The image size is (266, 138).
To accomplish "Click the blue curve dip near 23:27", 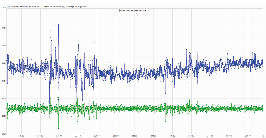I will [166, 93].
